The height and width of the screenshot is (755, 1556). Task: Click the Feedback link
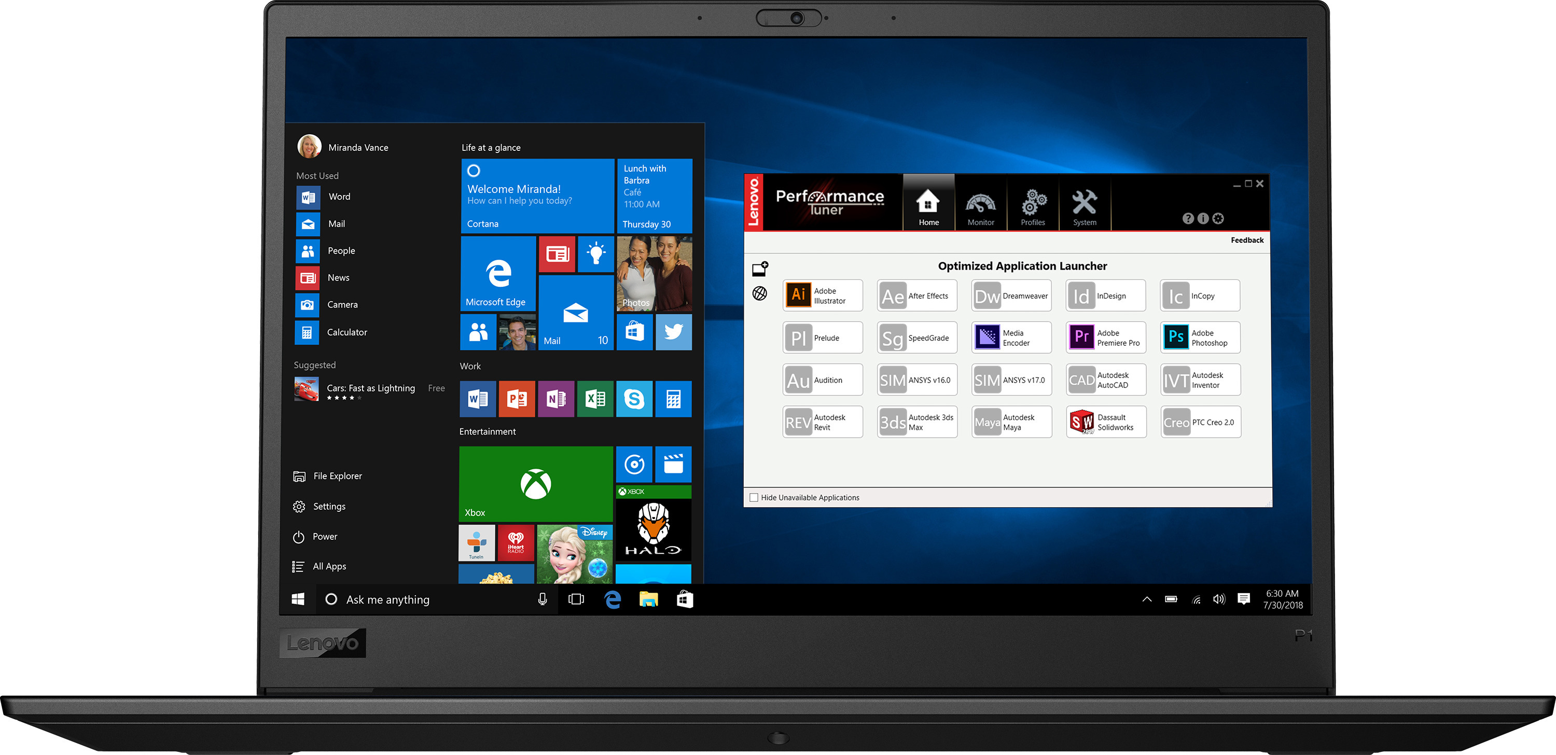(x=1247, y=241)
